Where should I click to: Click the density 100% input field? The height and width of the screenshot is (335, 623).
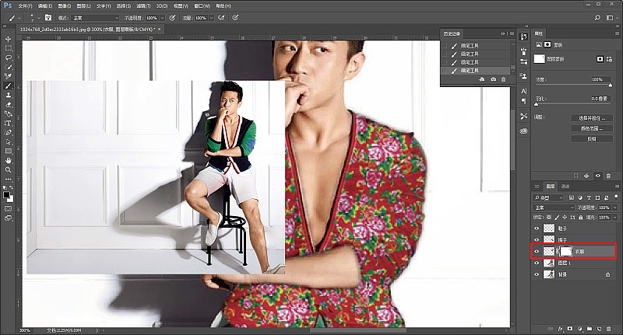pos(601,79)
